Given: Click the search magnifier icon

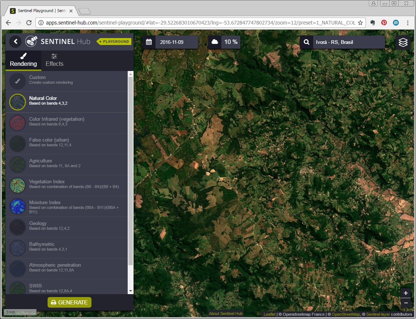Looking at the screenshot, I should click(306, 42).
